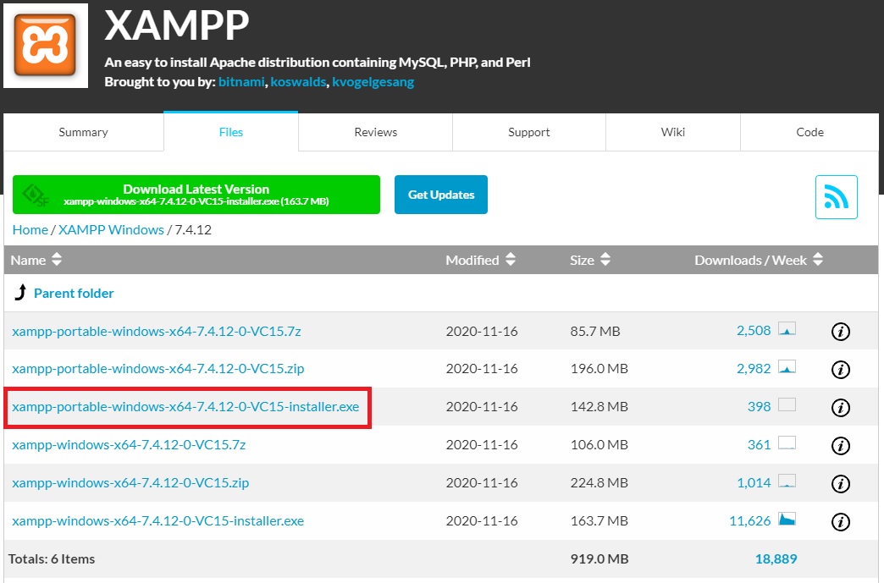Viewport: 884px width, 583px height.
Task: Switch to the Code tab
Action: [x=809, y=132]
